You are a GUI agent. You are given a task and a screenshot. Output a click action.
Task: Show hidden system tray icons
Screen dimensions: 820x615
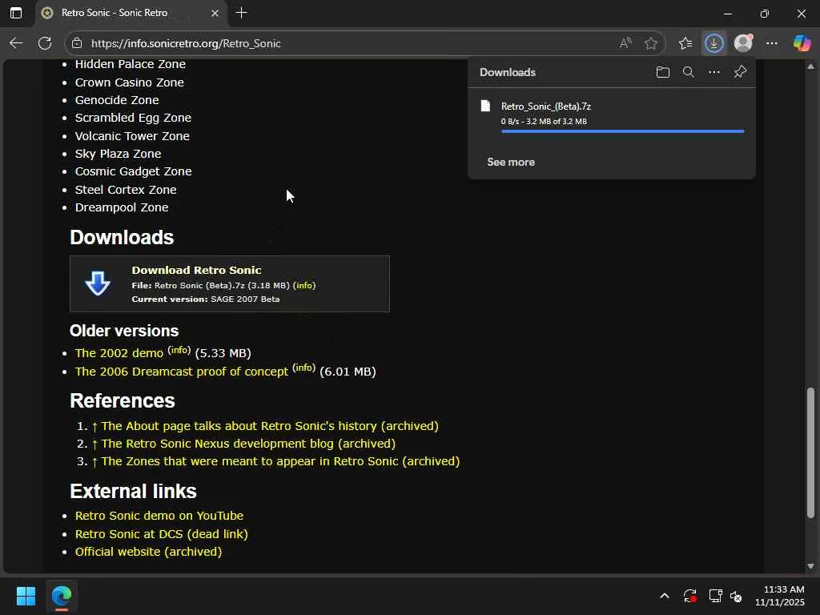pos(665,596)
